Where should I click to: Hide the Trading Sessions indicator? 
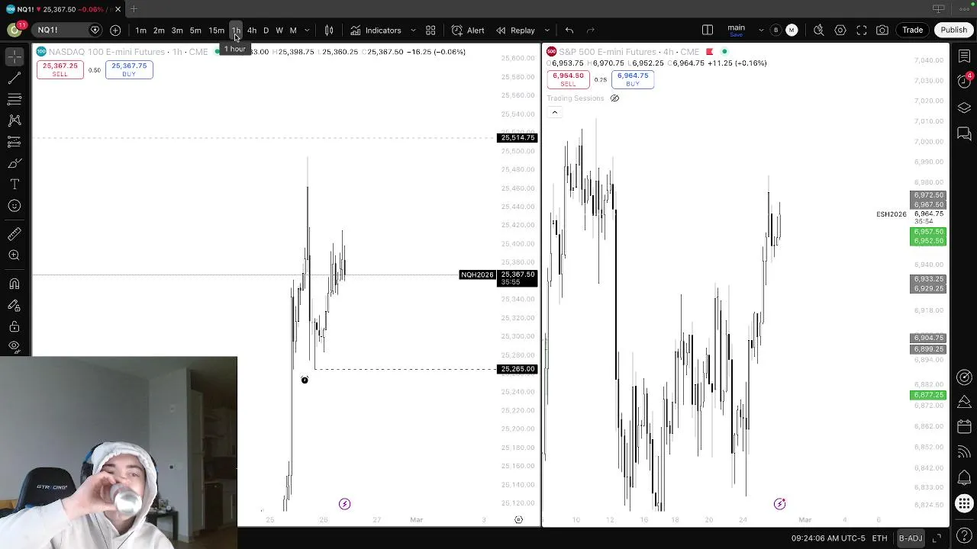[x=614, y=98]
